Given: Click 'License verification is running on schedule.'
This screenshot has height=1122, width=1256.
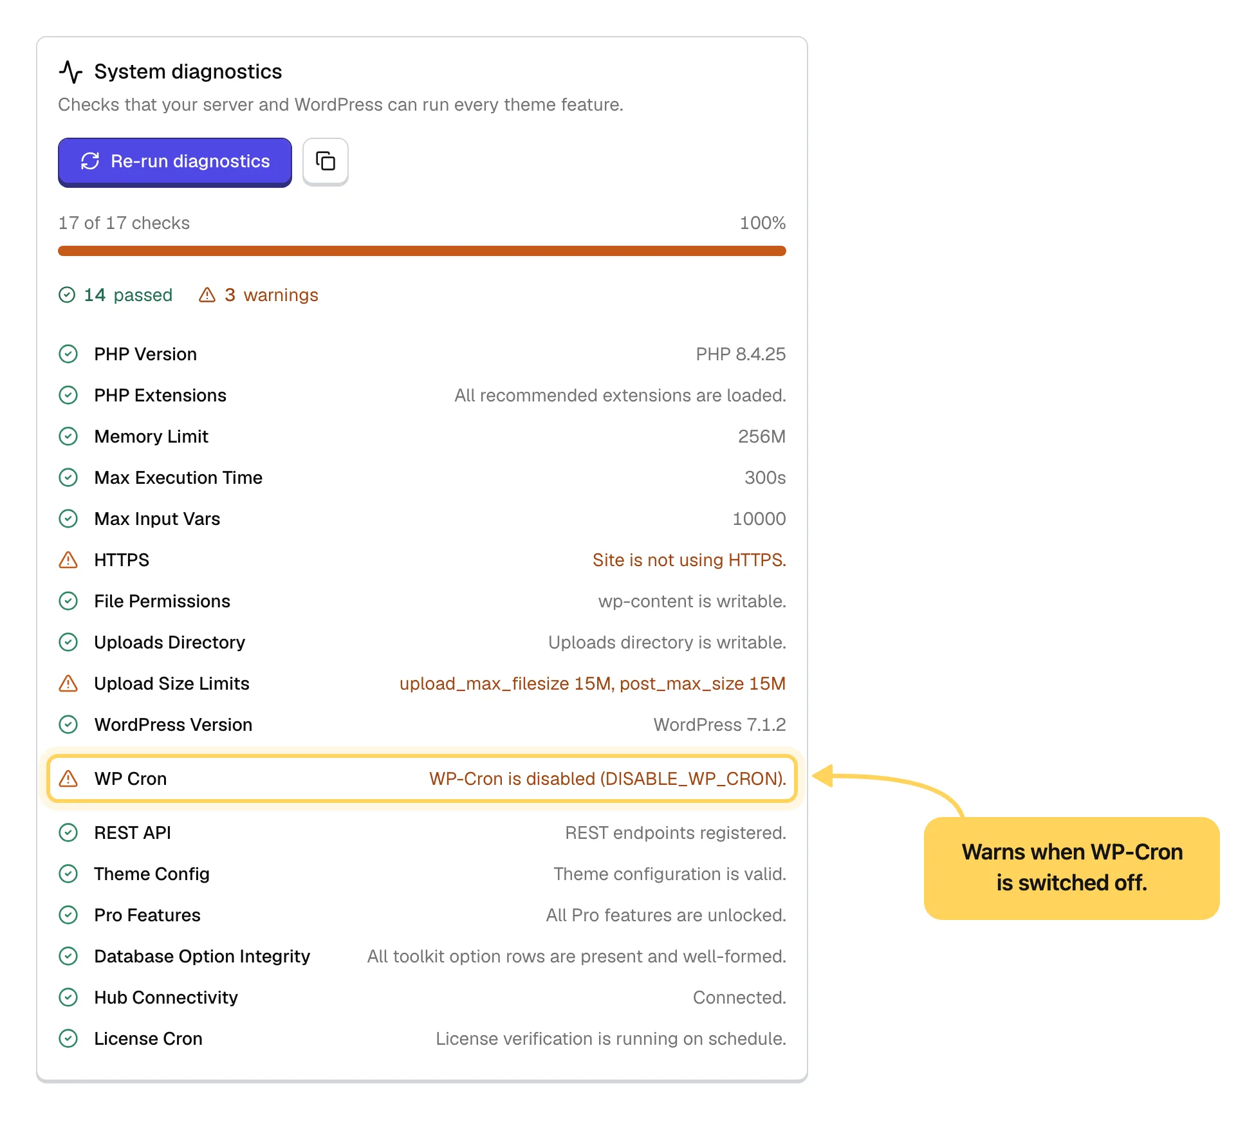Looking at the screenshot, I should point(611,1038).
